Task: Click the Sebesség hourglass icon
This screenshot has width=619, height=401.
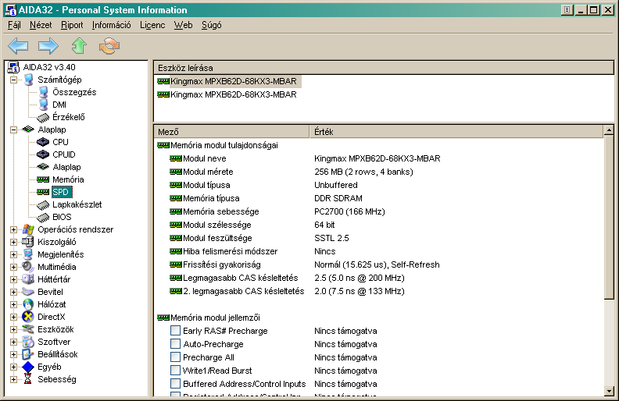Action: click(x=27, y=379)
